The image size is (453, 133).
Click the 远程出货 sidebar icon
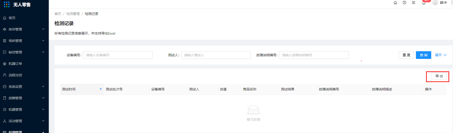click(5, 75)
